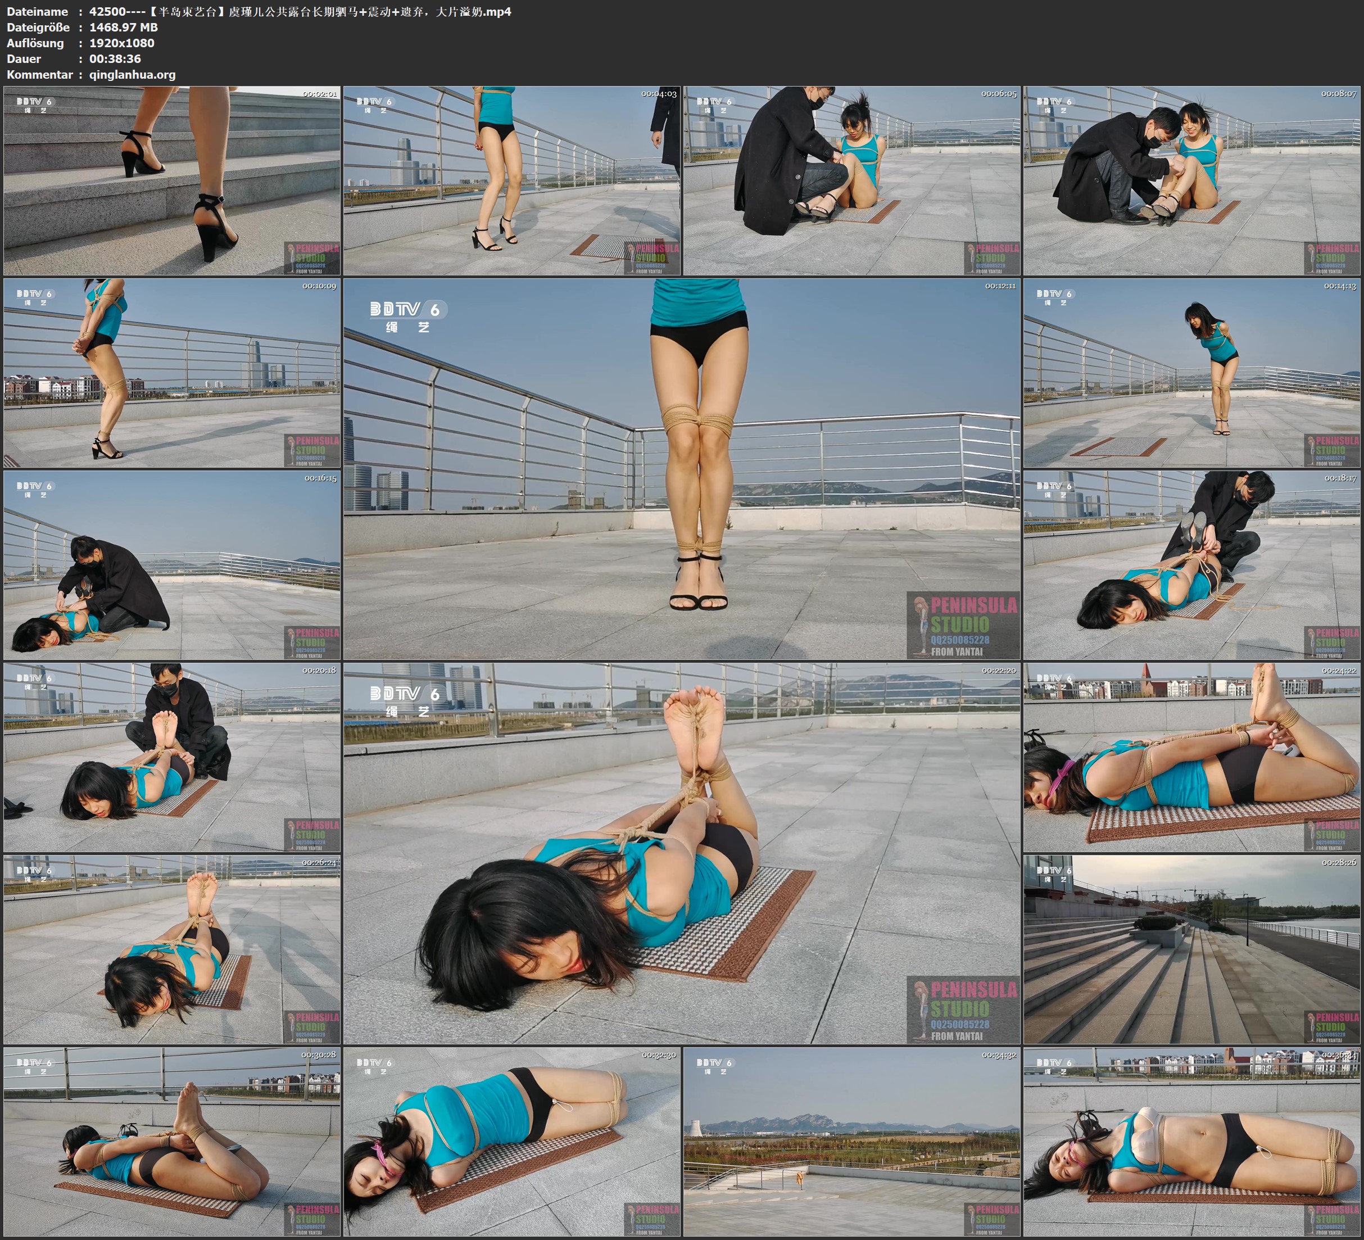This screenshot has width=1364, height=1240.
Task: Click the Auflösung value 1920x1080
Action: tap(122, 43)
